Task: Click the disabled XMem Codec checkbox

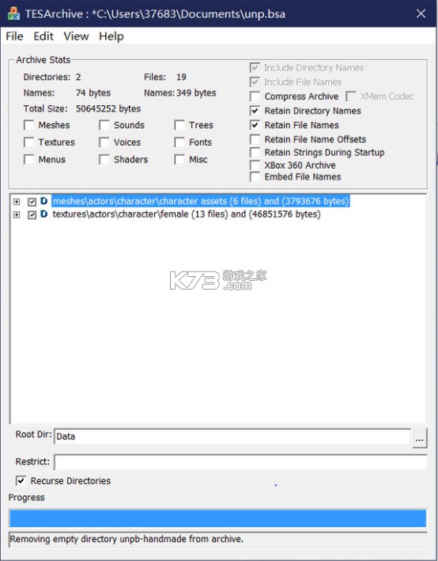Action: pyautogui.click(x=351, y=97)
